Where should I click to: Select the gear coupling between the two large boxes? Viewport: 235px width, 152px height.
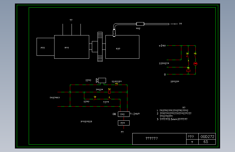pyautogui.click(x=100, y=47)
